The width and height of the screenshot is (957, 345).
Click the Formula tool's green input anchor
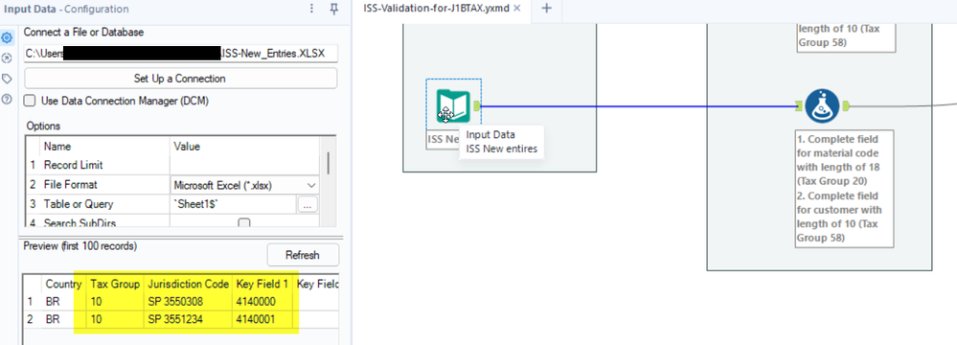tap(799, 106)
